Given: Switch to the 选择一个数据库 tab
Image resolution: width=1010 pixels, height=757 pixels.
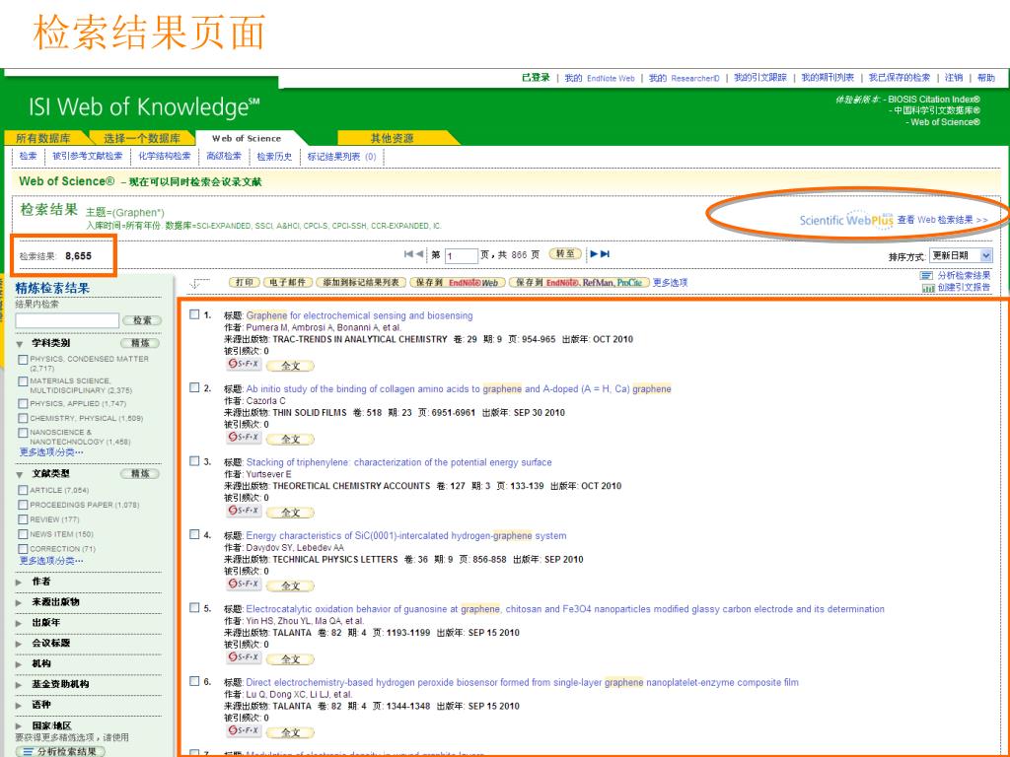Looking at the screenshot, I should click(x=142, y=138).
